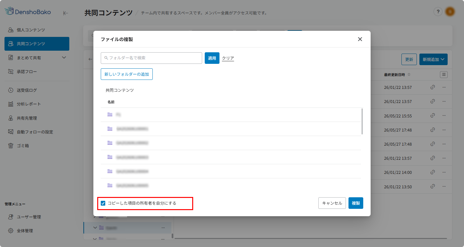Viewport: 464px width, 247px height.
Task: Open 分析レポート
Action: (x=37, y=104)
